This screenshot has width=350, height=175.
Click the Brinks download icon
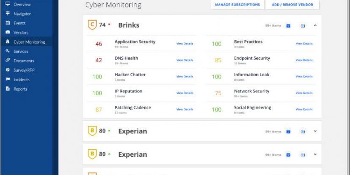pos(303,26)
